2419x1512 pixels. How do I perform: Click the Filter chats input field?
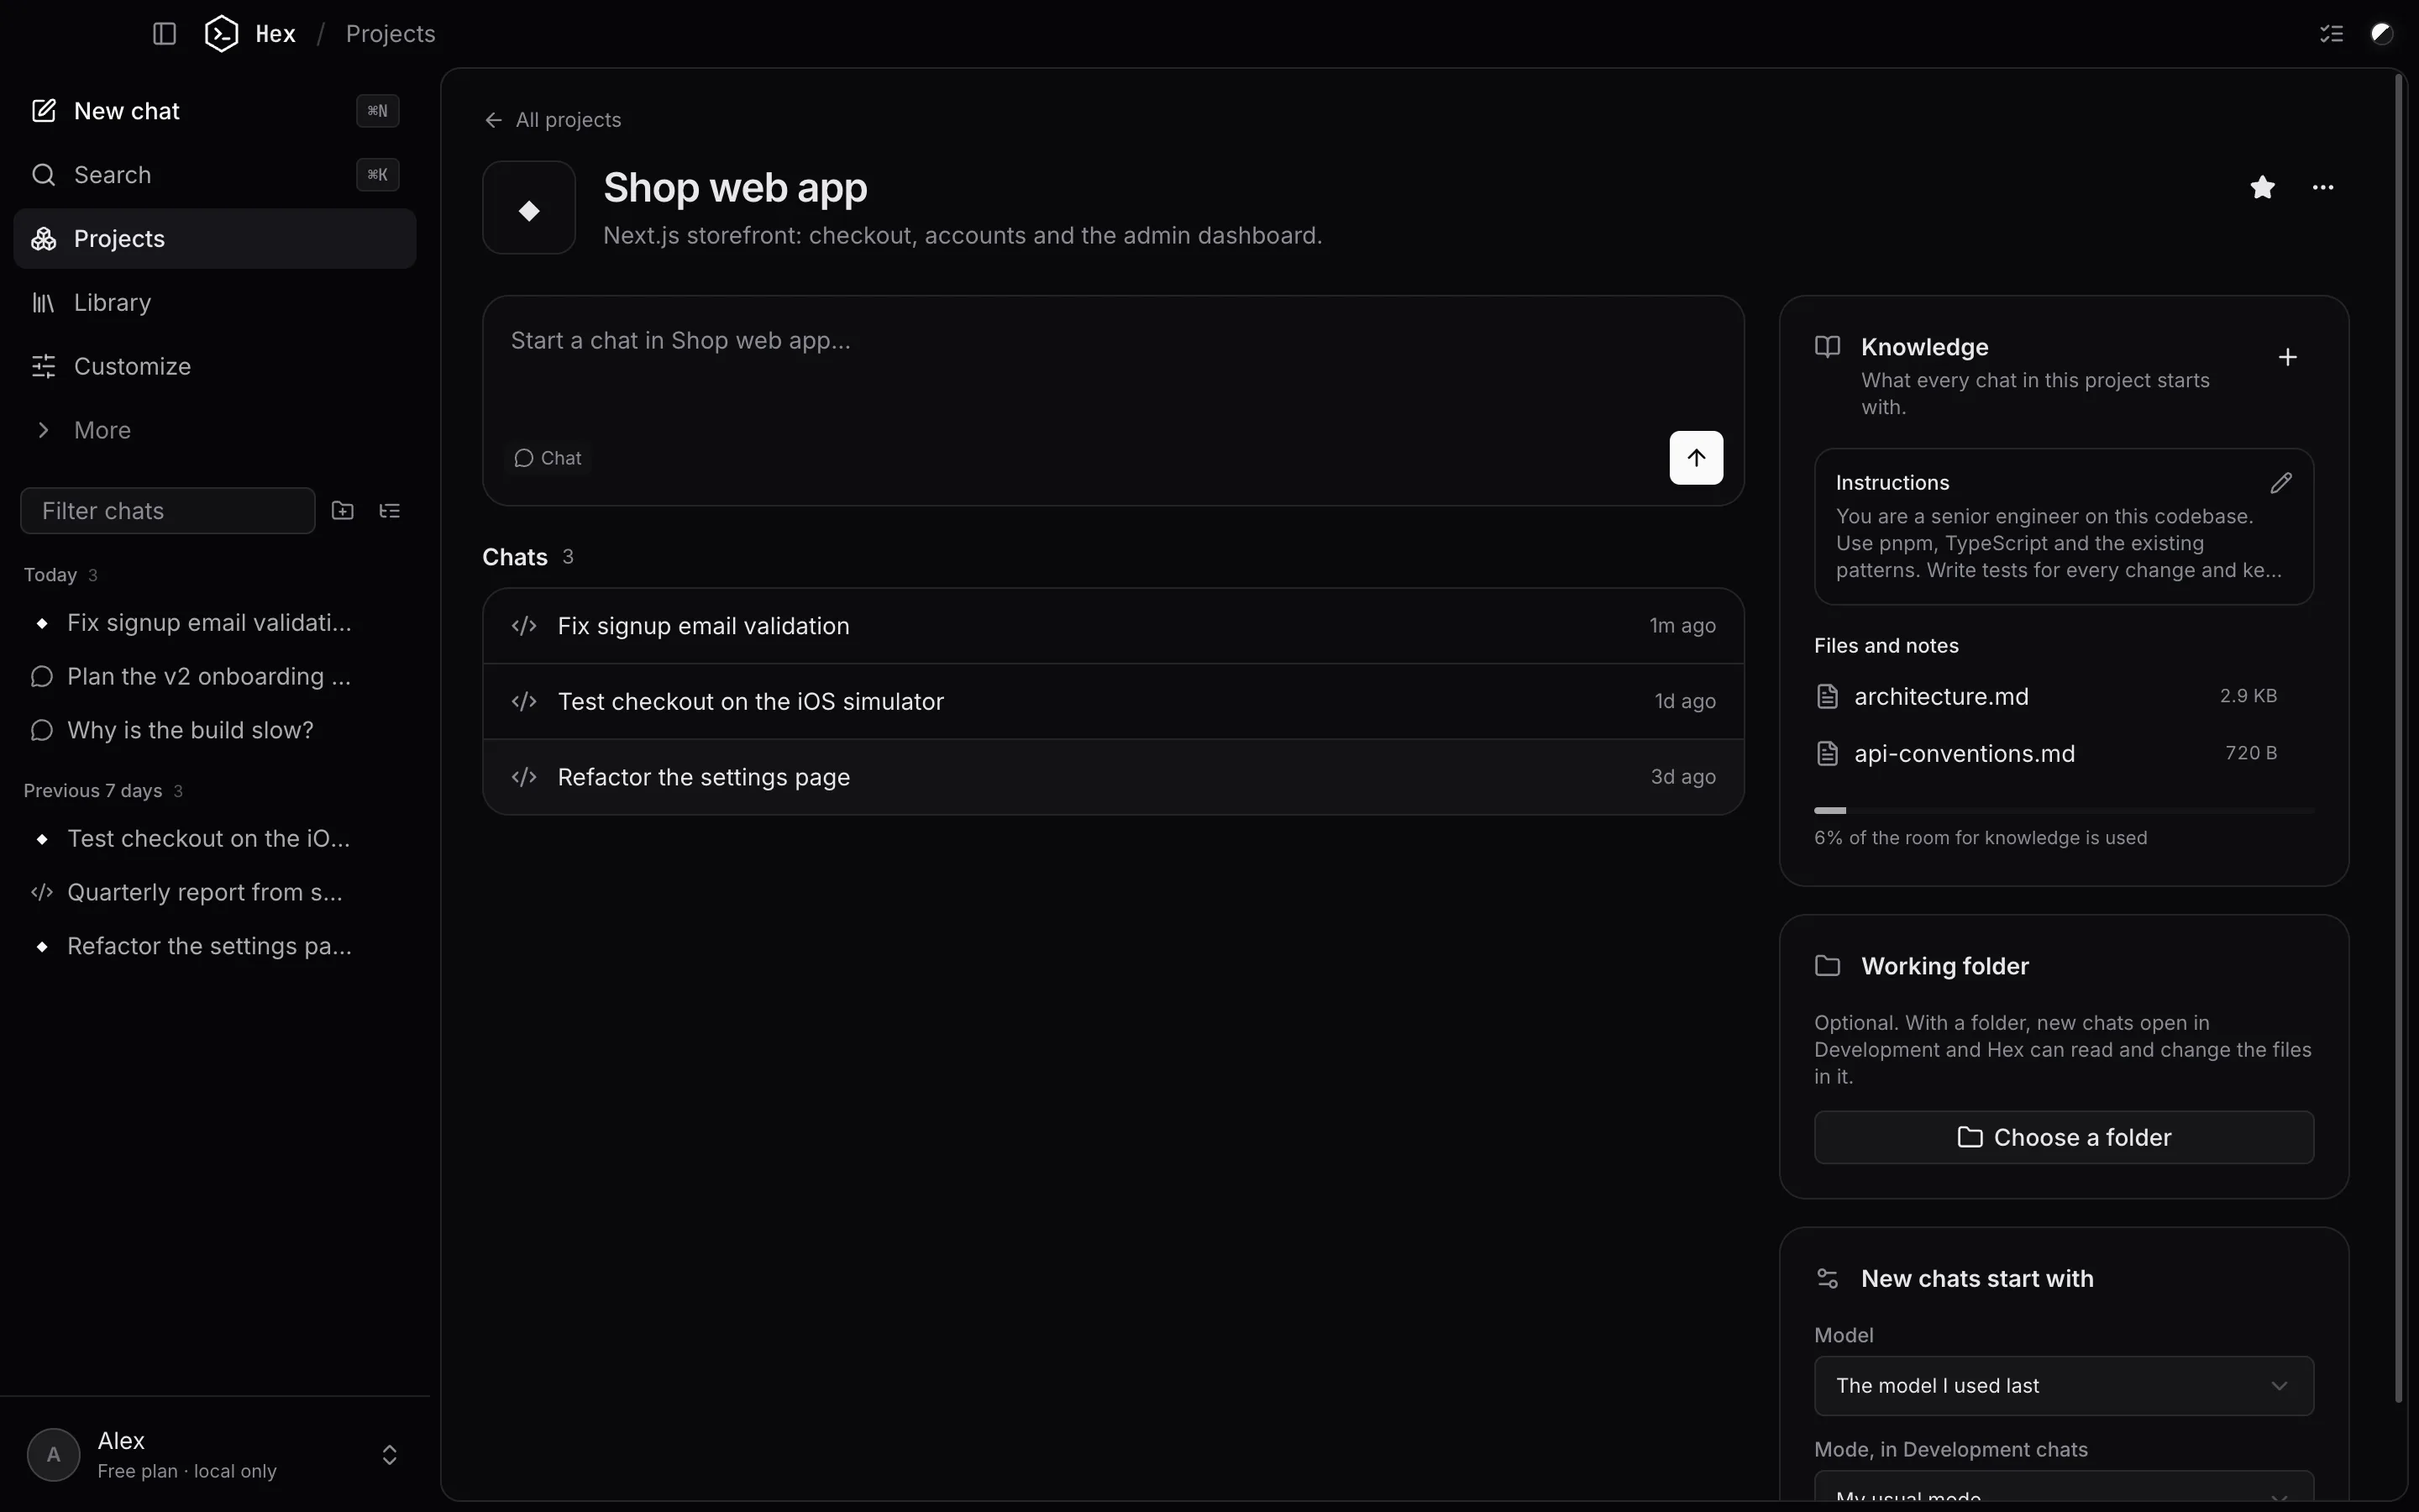[168, 511]
